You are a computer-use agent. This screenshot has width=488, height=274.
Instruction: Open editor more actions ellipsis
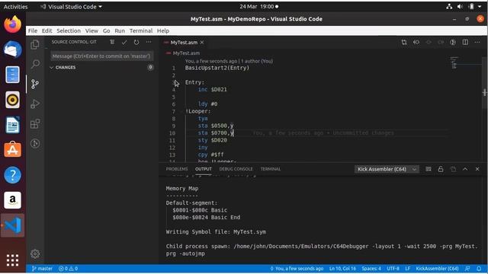477,42
